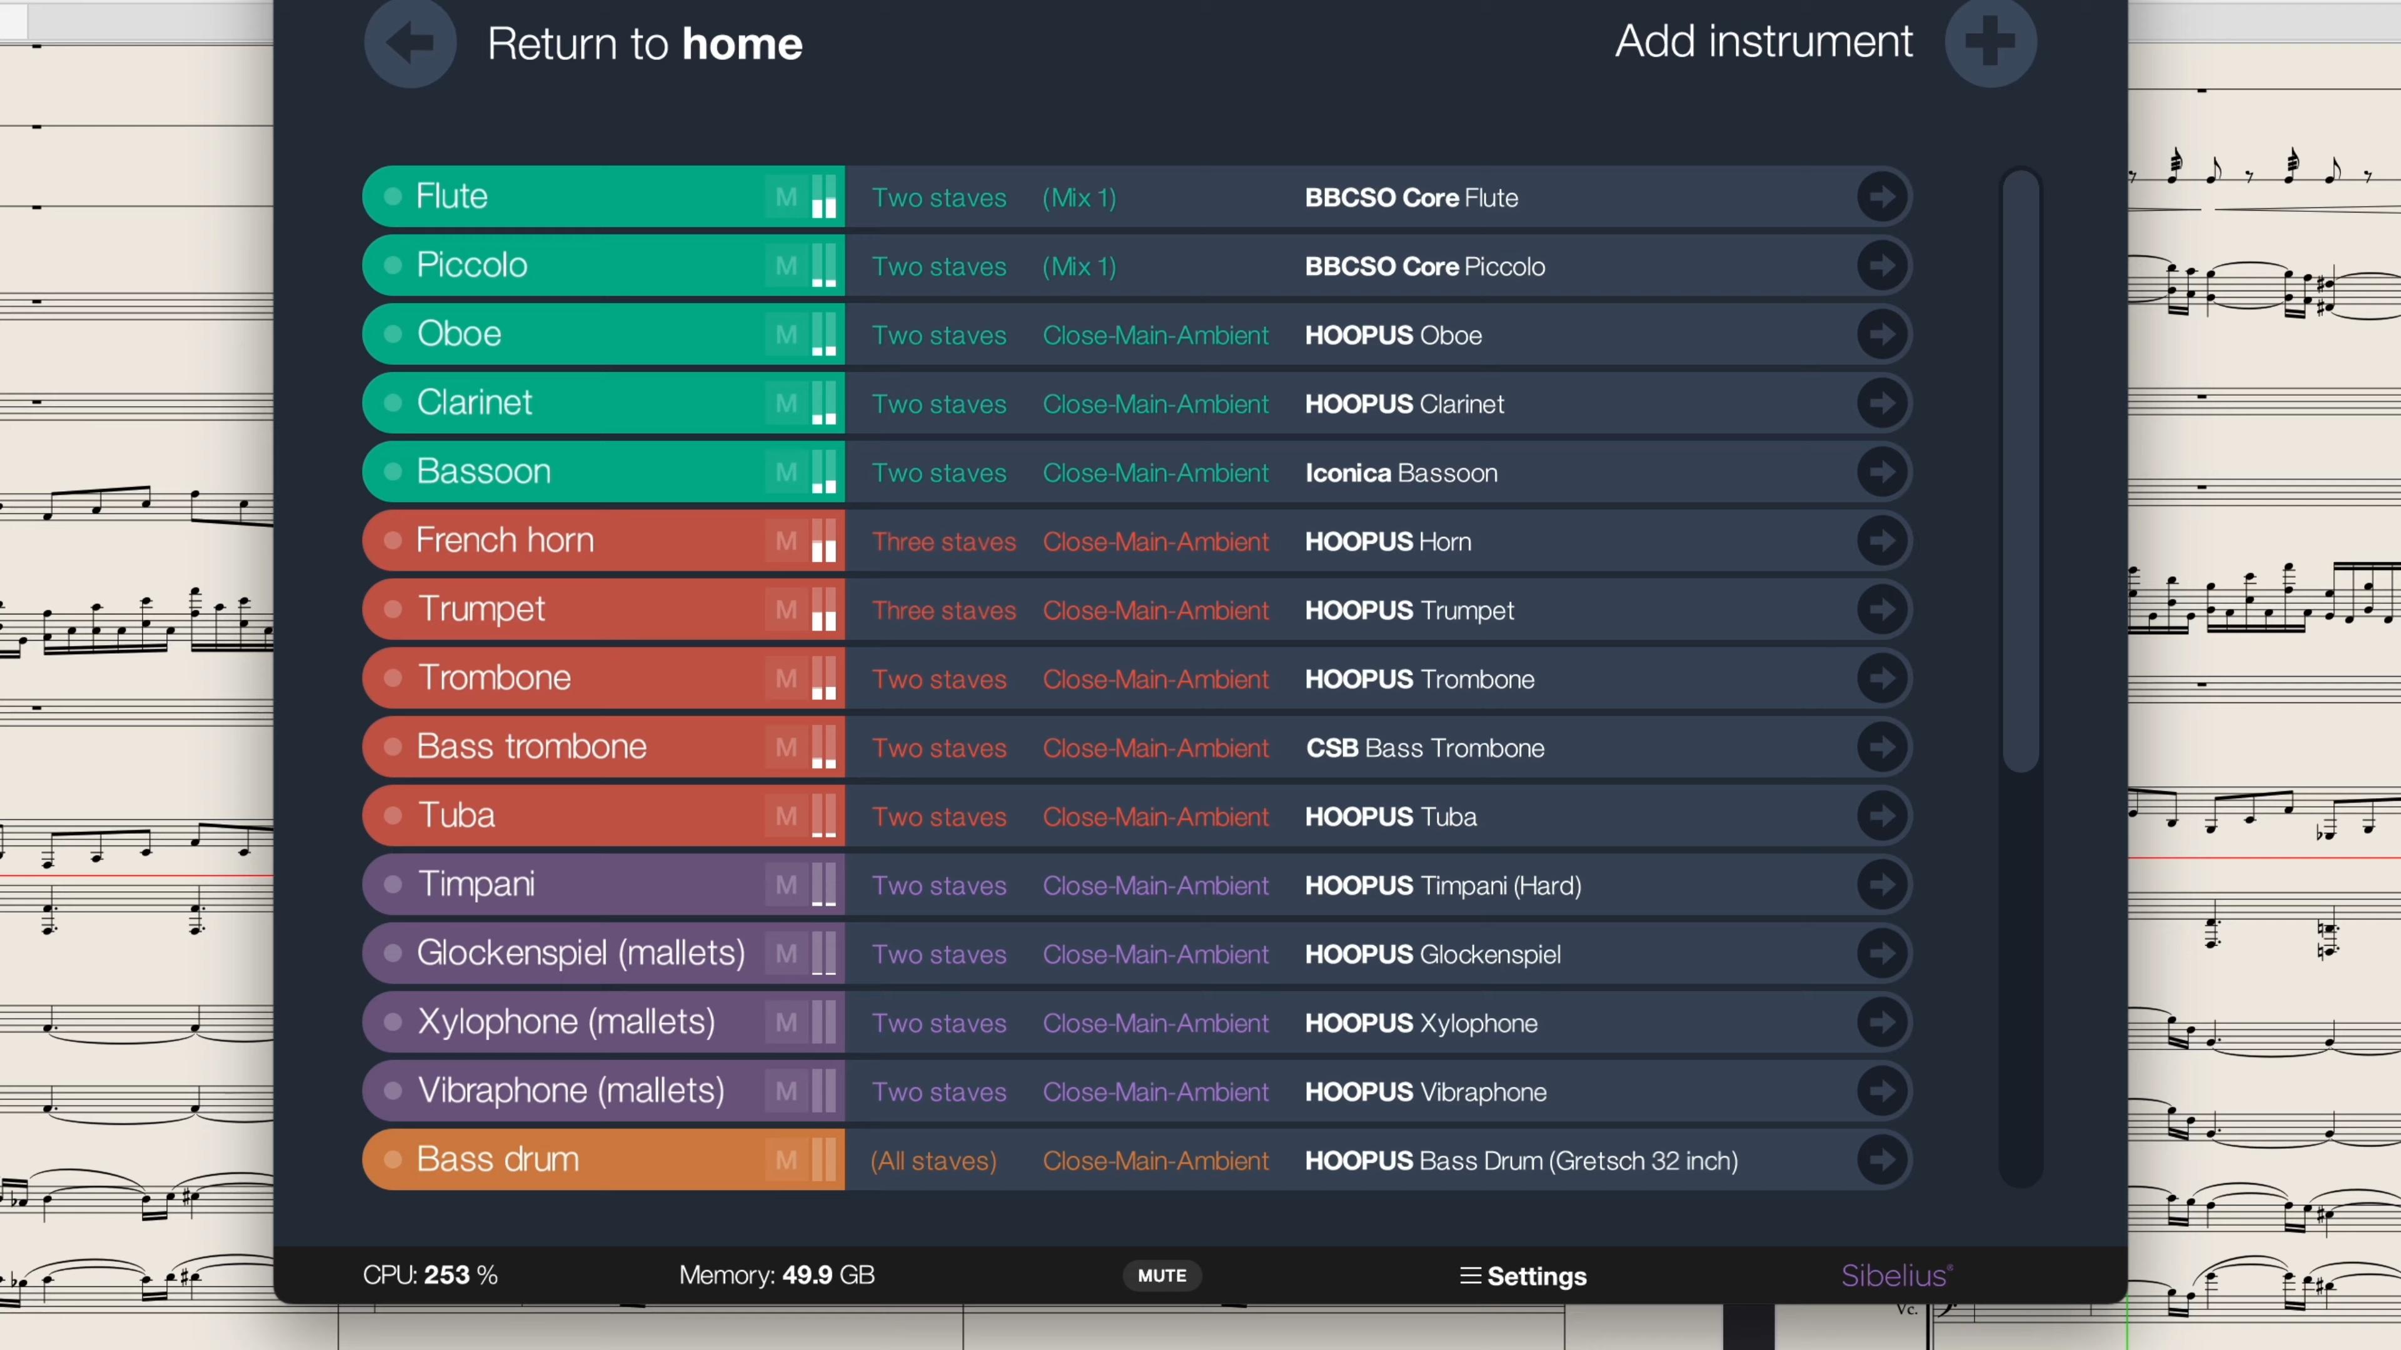Open Glockenspiel row arrow button

[1882, 954]
